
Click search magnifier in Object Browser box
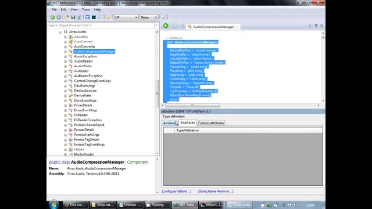(155, 25)
